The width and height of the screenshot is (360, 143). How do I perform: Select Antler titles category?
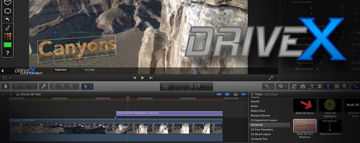(x=254, y=106)
